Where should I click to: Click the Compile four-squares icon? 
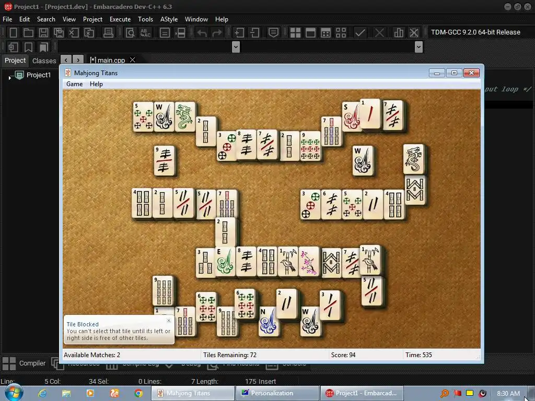tap(295, 33)
